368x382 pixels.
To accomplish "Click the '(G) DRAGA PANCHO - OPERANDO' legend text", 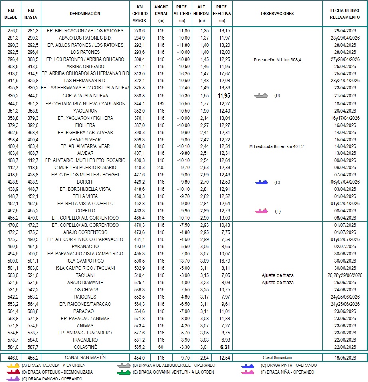I will click(52, 379).
